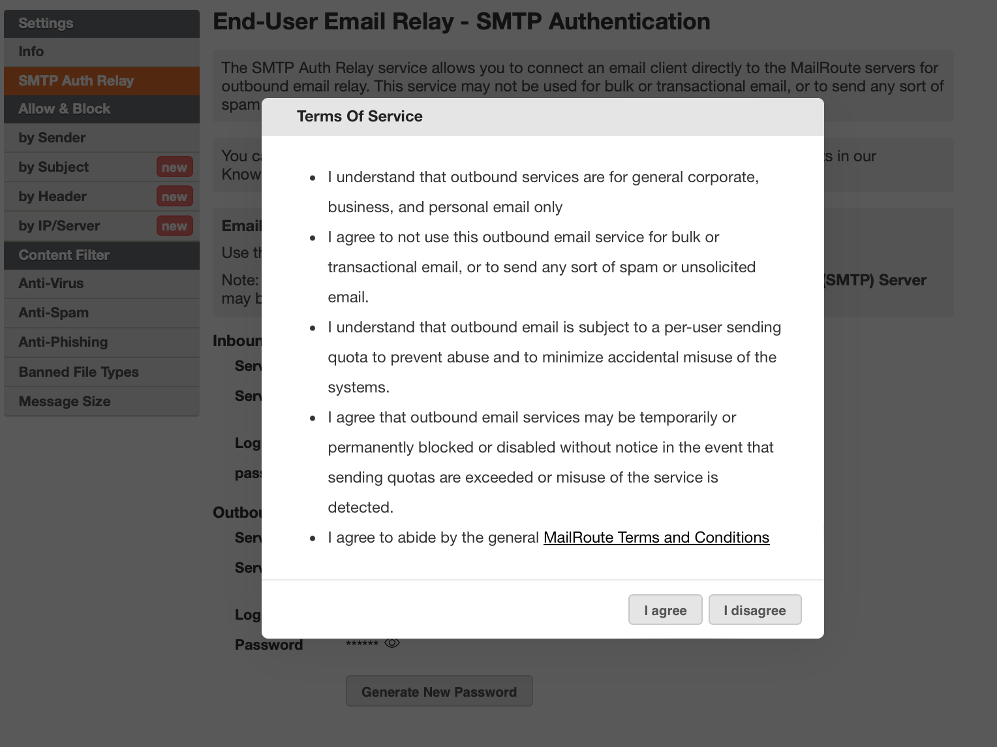Click the new badge next to by Header
997x747 pixels.
[175, 197]
